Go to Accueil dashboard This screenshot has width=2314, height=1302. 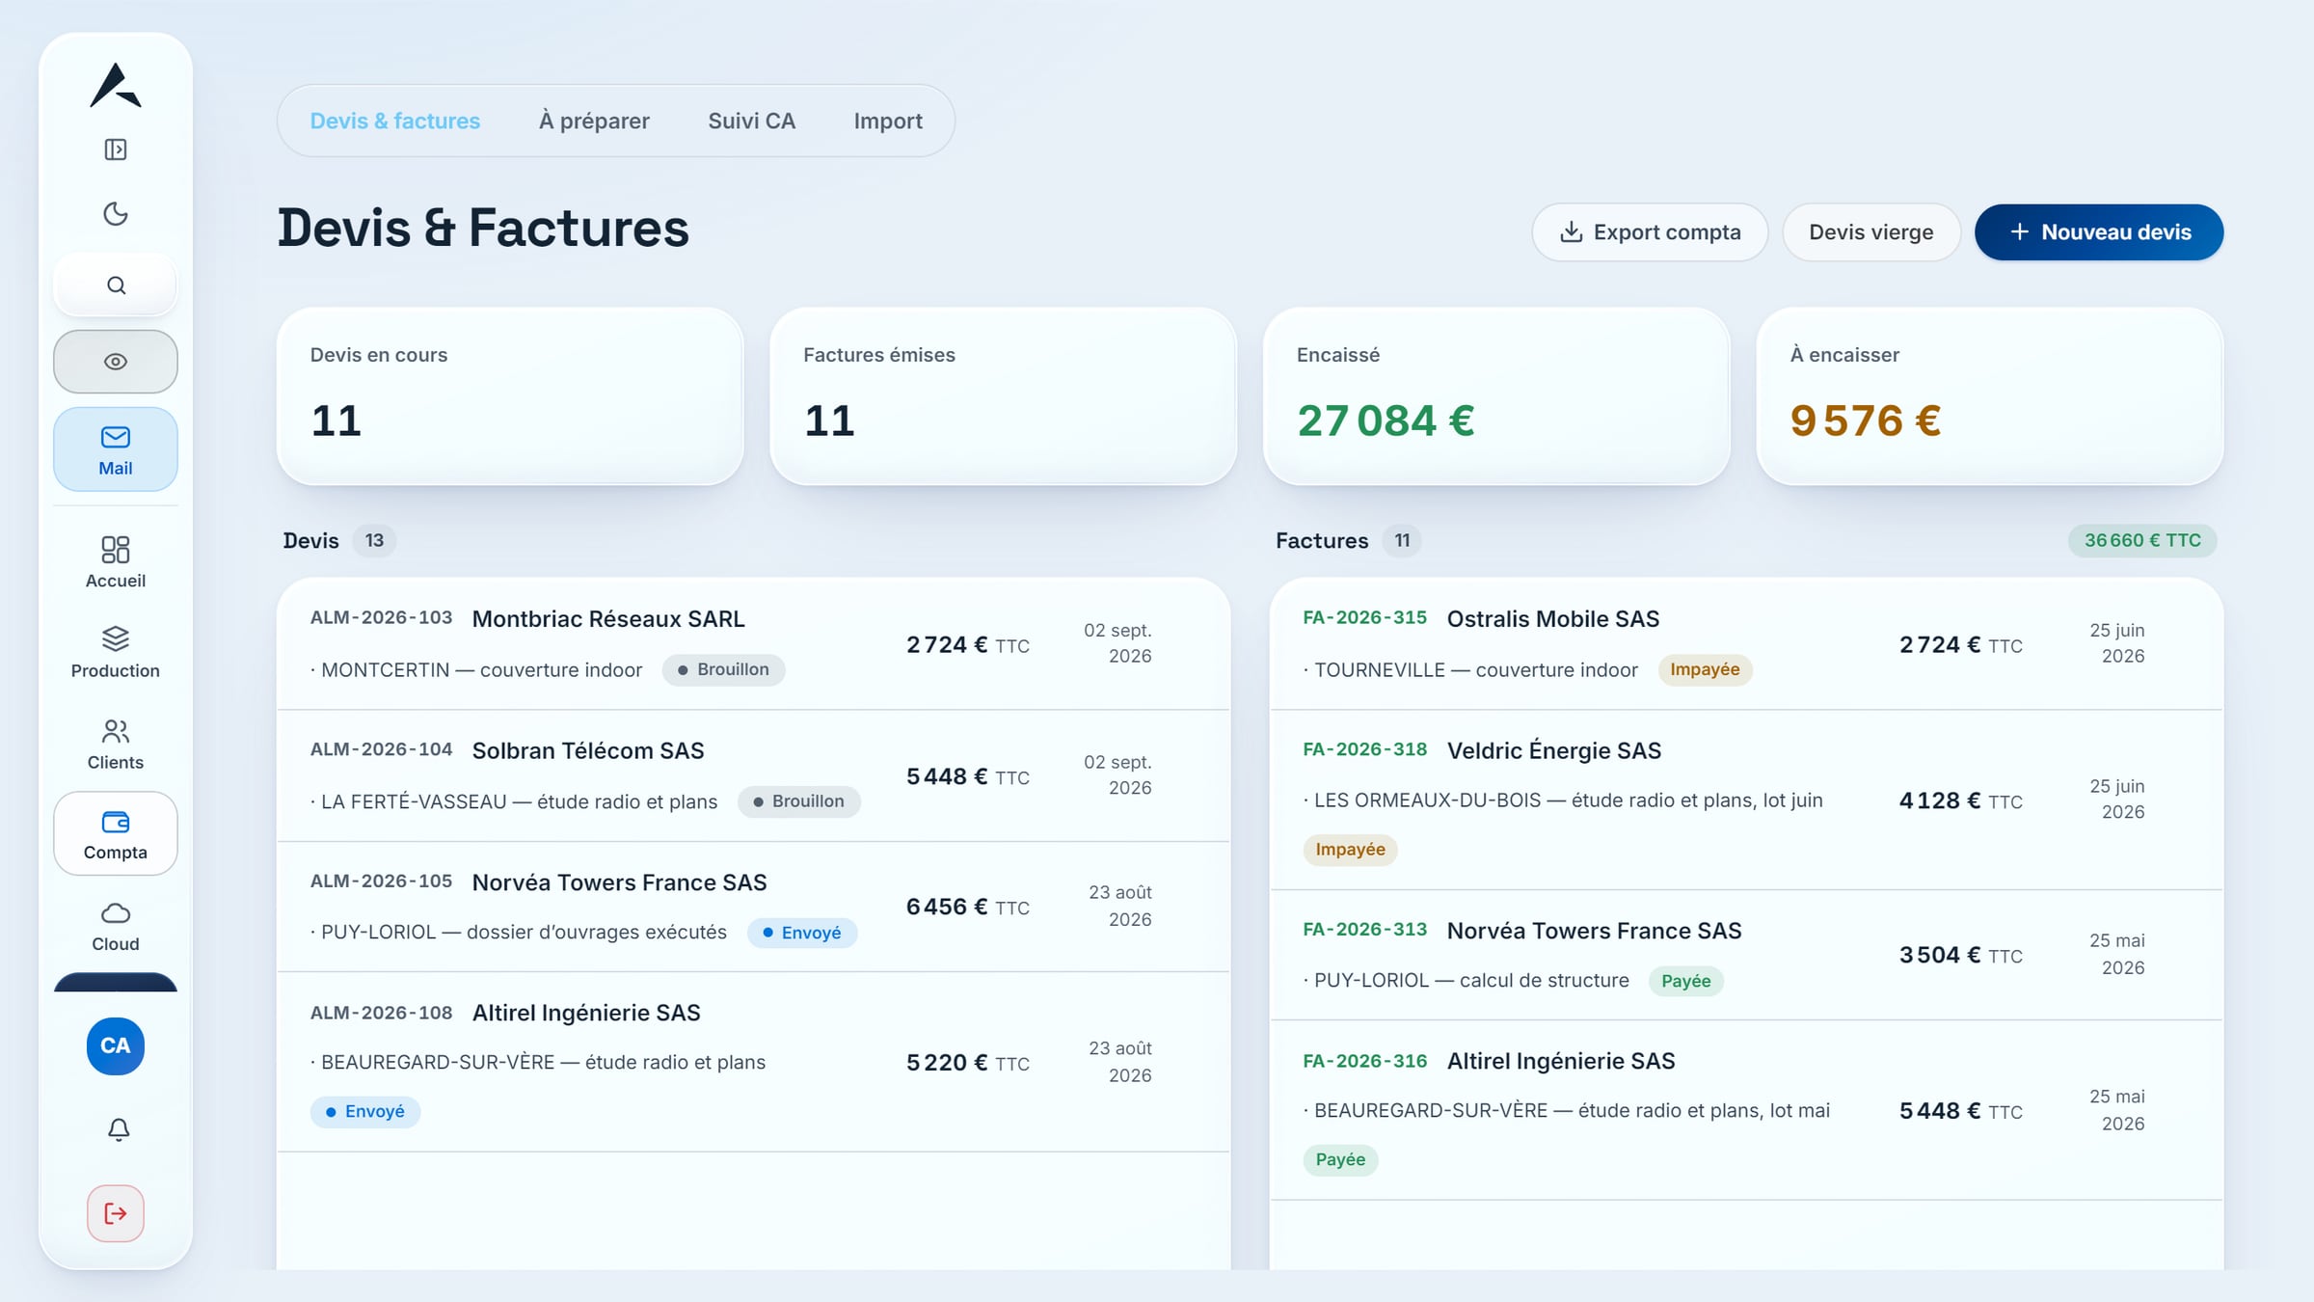[x=116, y=562]
